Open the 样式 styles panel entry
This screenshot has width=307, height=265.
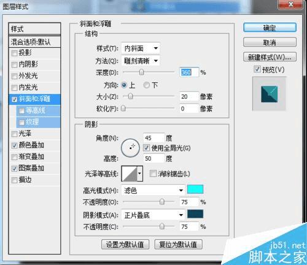(34, 29)
